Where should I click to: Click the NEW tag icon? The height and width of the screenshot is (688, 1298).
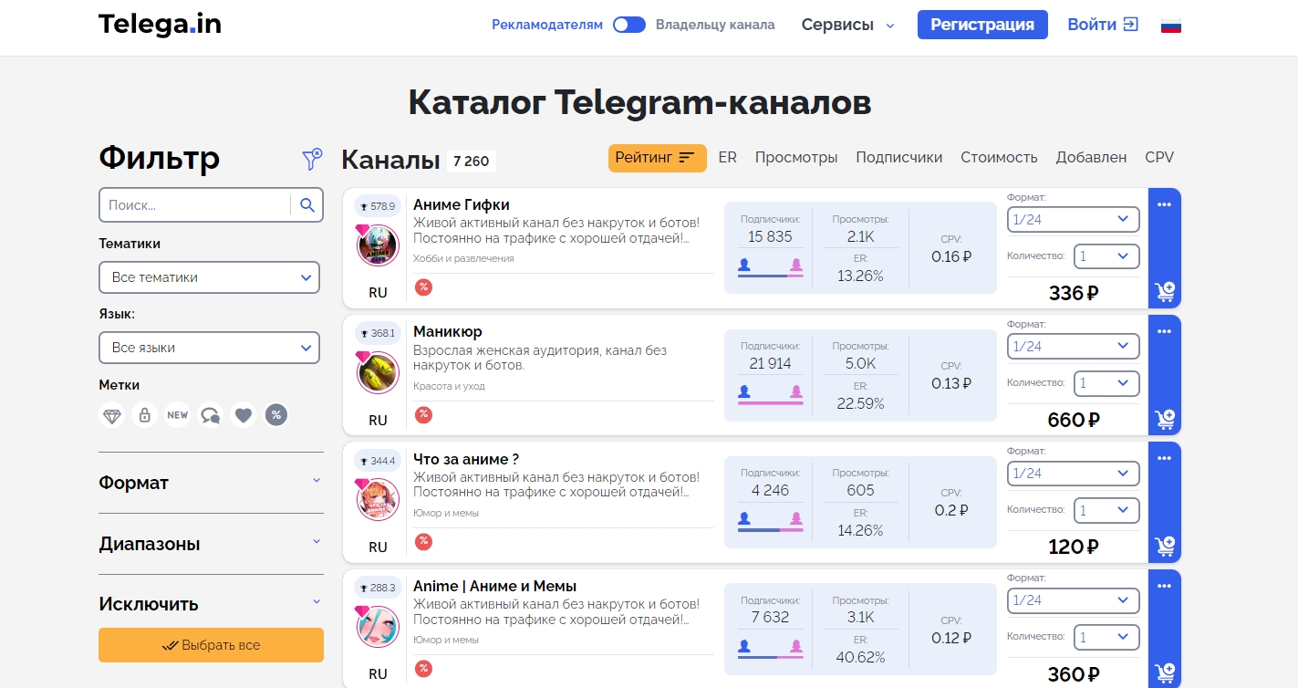(177, 414)
